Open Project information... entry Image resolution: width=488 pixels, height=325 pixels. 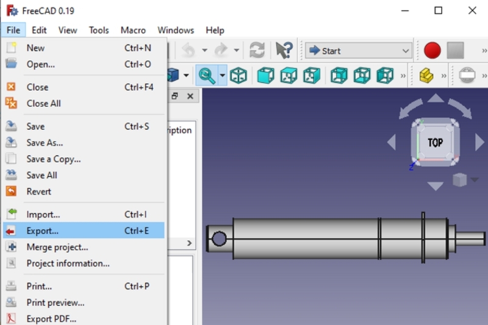point(84,263)
